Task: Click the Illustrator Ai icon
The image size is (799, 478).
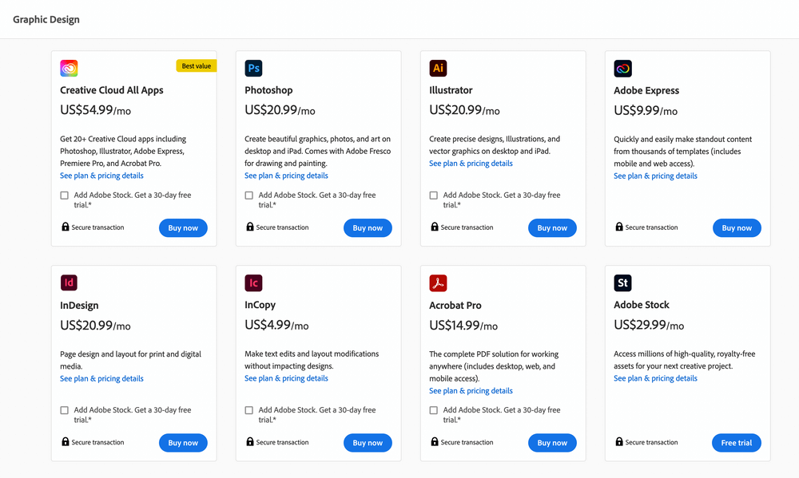Action: tap(438, 68)
